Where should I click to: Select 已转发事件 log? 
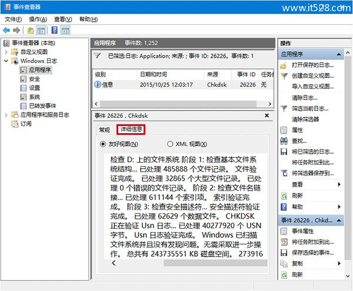[x=42, y=105]
